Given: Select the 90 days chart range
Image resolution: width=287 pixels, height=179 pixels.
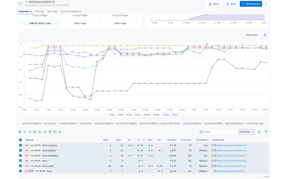Looking at the screenshot, I should coord(138,115).
